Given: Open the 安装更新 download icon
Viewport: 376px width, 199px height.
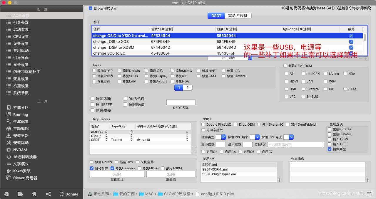Looking at the screenshot, I should point(9,136).
